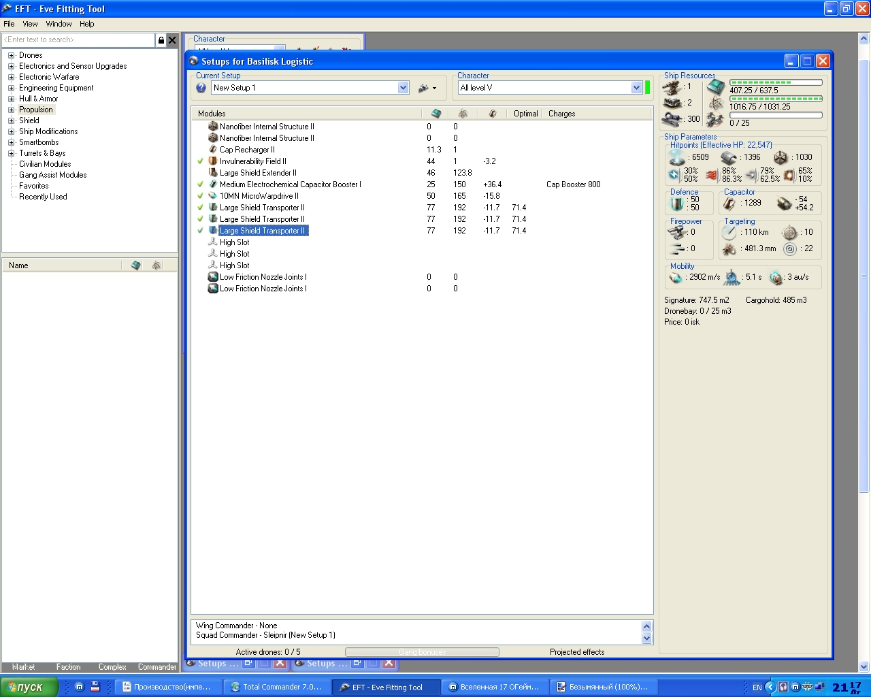This screenshot has height=697, width=871.
Task: Sort modules by the CPU column icon
Action: click(x=436, y=114)
